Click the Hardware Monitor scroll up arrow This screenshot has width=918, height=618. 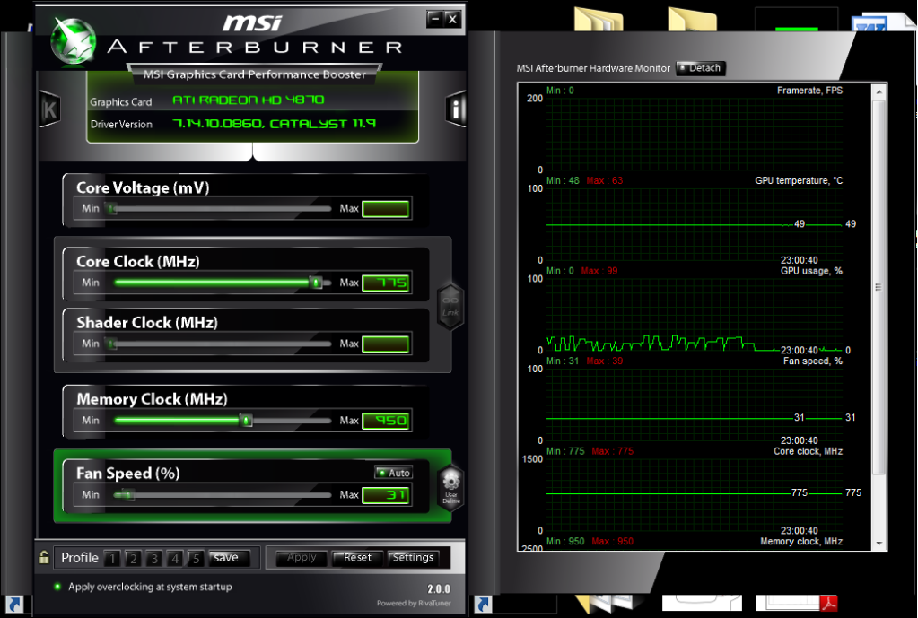(879, 91)
